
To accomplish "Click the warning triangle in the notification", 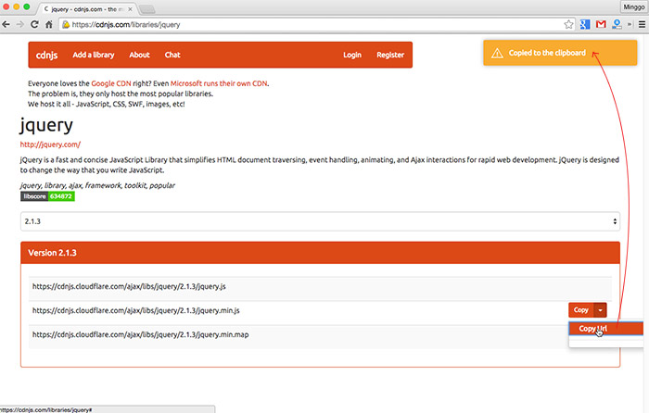I will [497, 53].
